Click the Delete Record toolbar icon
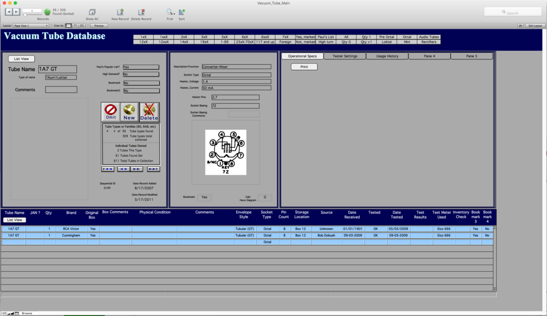The height and width of the screenshot is (316, 547). coord(141,12)
